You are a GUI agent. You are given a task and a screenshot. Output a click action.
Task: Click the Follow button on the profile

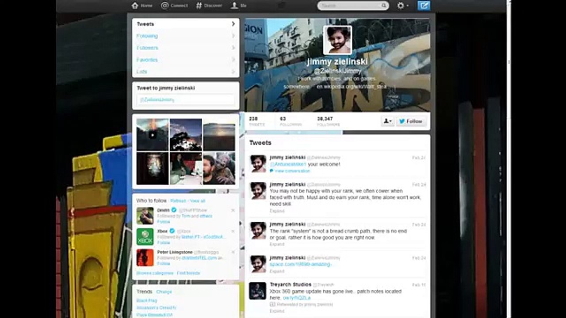coord(411,121)
